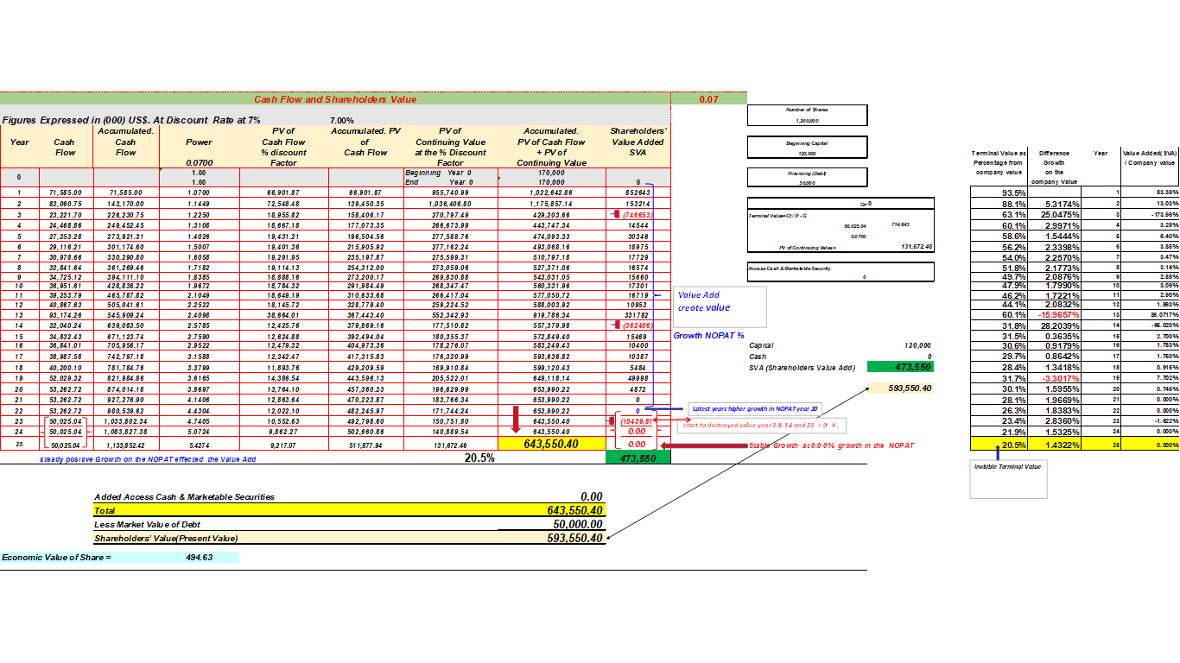Click the 'PV of Continuing Value' column header
Viewport: 1180px width, 663px height.
[x=450, y=147]
